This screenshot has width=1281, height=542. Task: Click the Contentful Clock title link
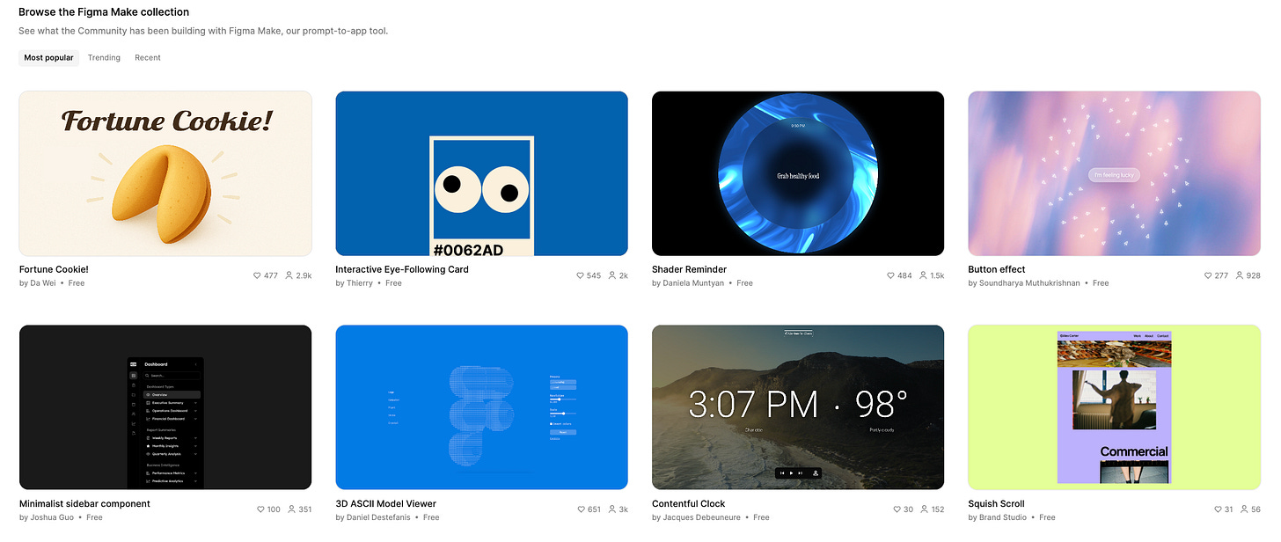pyautogui.click(x=689, y=503)
